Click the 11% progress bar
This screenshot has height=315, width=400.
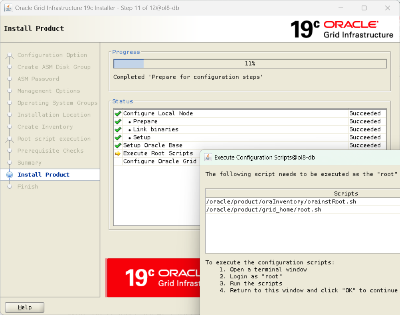pos(250,63)
